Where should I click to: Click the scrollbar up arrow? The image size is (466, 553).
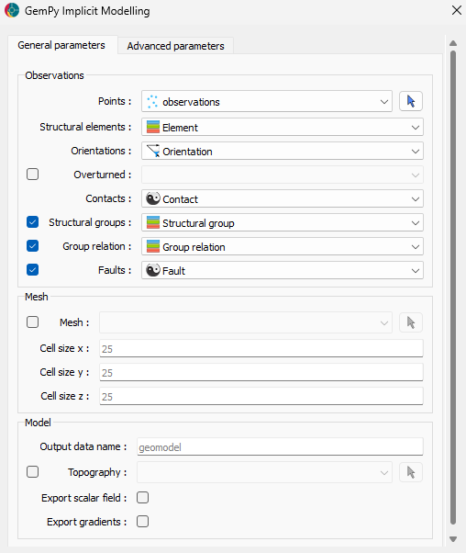(x=453, y=43)
